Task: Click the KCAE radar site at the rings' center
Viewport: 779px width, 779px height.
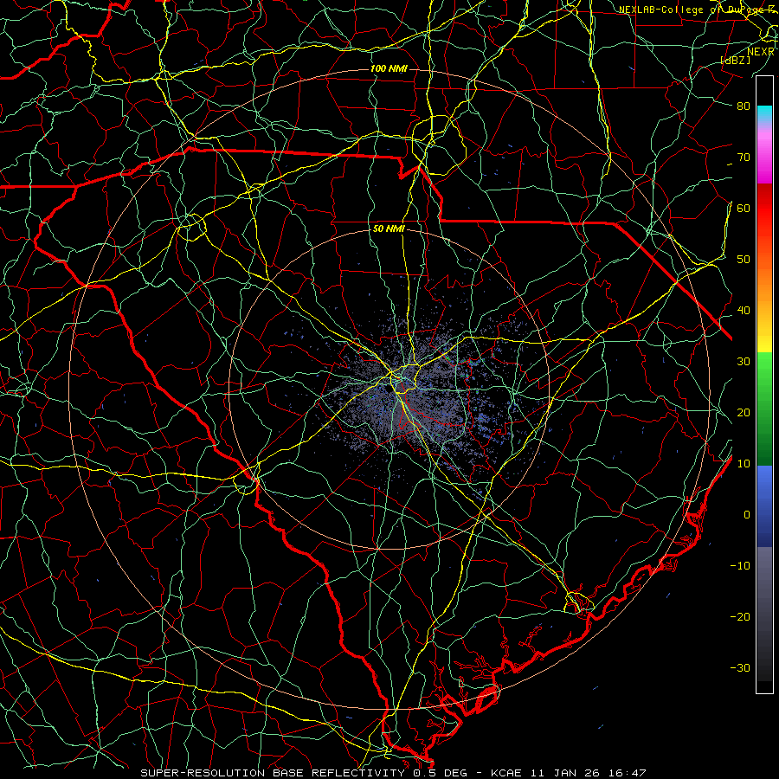Action: (x=389, y=389)
